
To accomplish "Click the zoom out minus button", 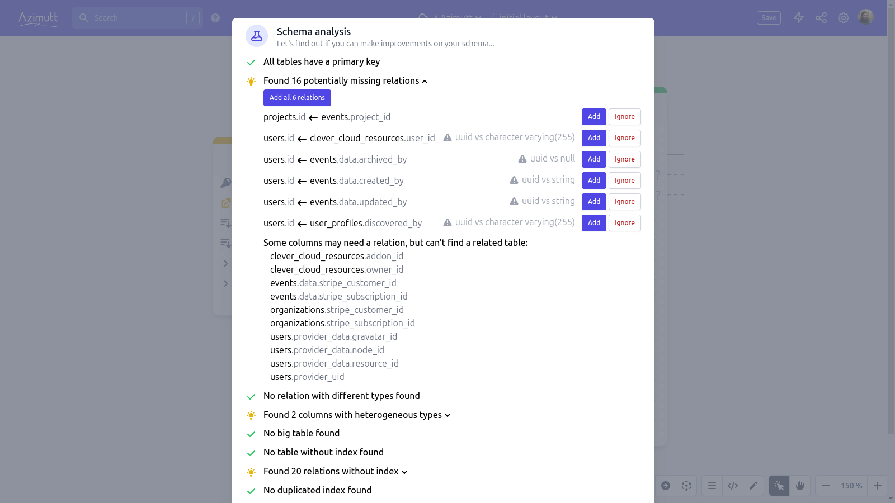I will [826, 486].
